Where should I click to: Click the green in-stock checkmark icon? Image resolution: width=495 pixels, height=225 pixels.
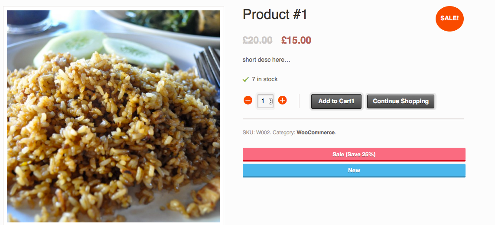tap(245, 79)
